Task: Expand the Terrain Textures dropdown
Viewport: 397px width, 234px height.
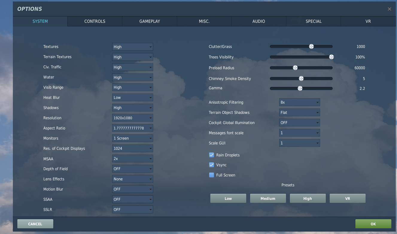Action: (133, 57)
